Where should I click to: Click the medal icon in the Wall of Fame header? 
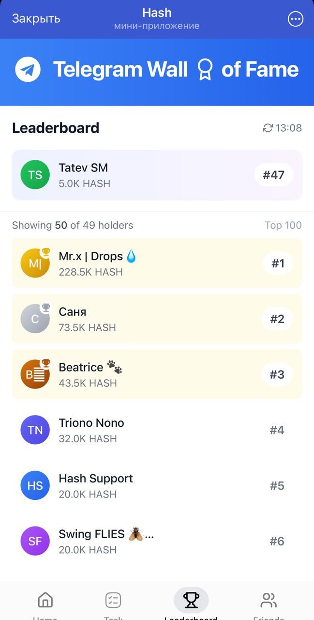(205, 69)
